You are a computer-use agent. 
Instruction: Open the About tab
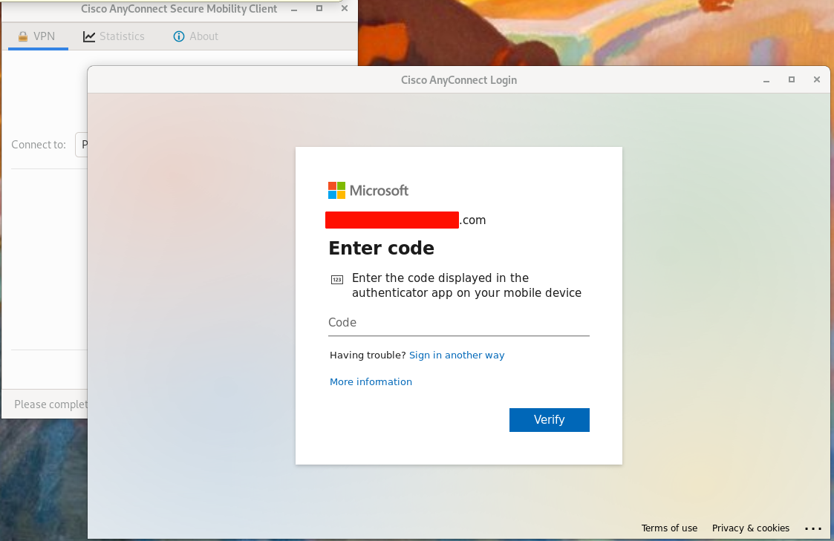(196, 36)
